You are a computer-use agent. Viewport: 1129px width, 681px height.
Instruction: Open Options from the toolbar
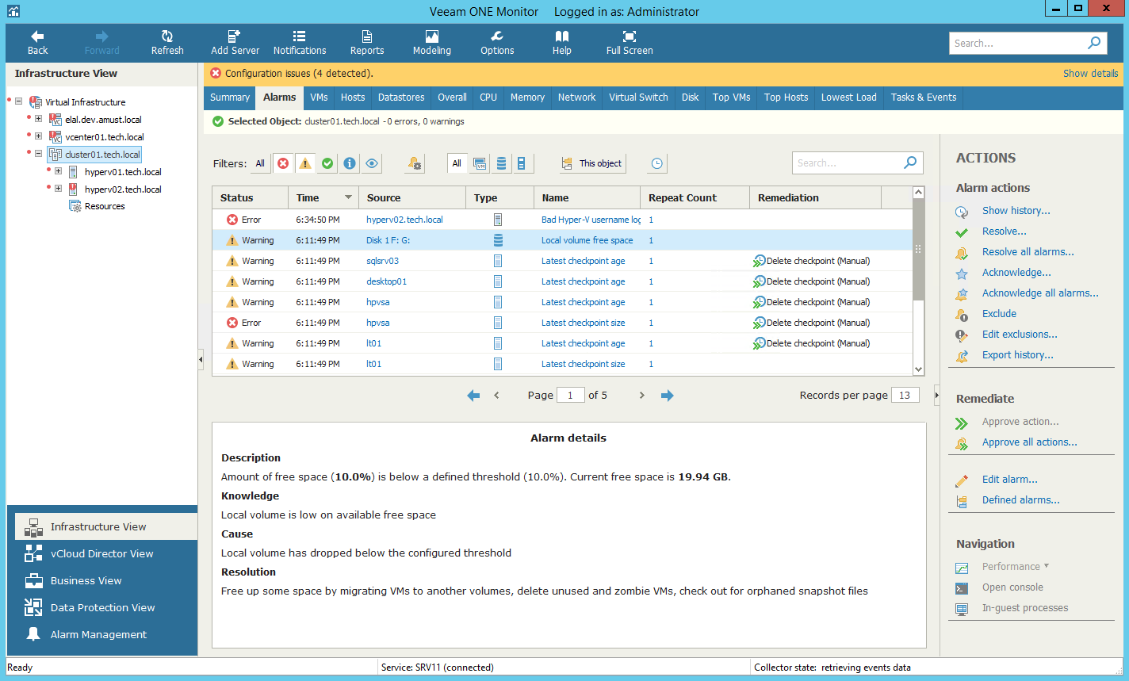point(497,43)
